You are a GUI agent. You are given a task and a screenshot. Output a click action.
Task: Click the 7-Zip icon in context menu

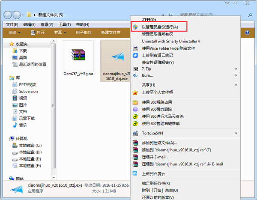[x=135, y=69]
